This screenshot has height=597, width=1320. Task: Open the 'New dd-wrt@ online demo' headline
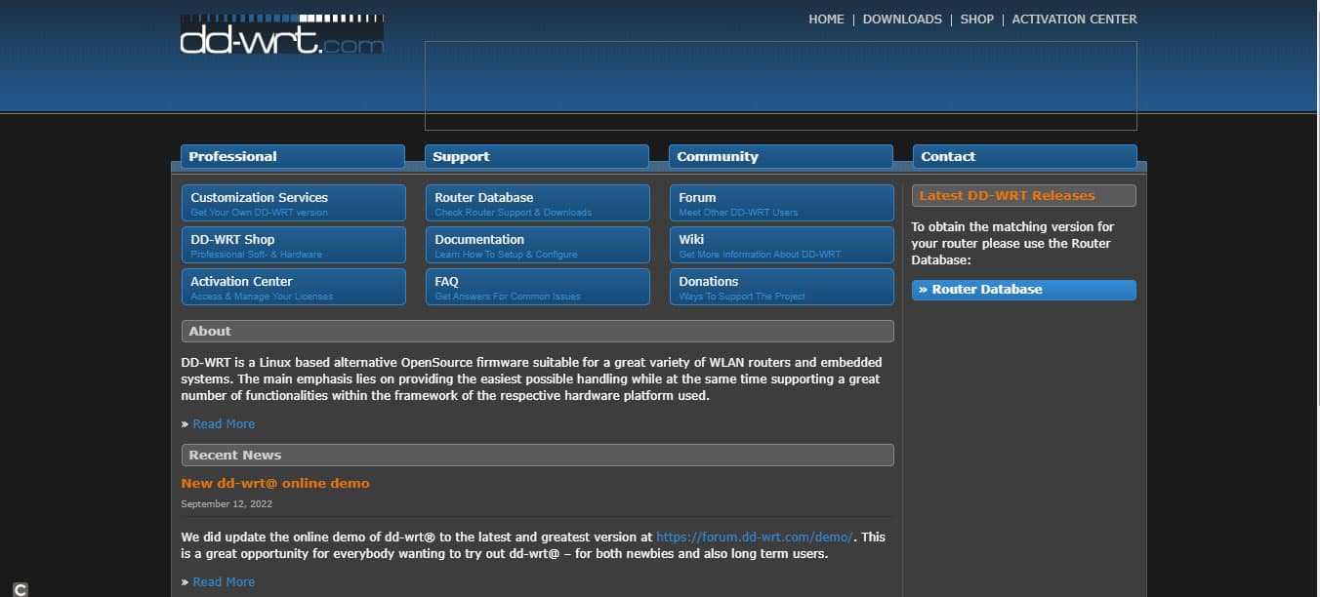[x=275, y=483]
